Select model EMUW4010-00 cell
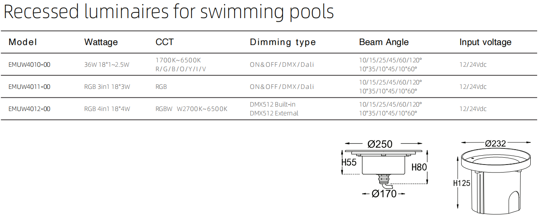 [x=29, y=64]
